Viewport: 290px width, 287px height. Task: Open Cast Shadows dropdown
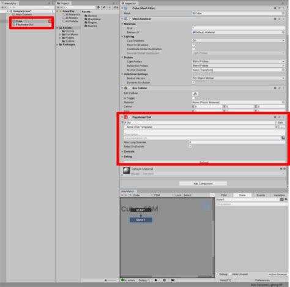(x=238, y=40)
